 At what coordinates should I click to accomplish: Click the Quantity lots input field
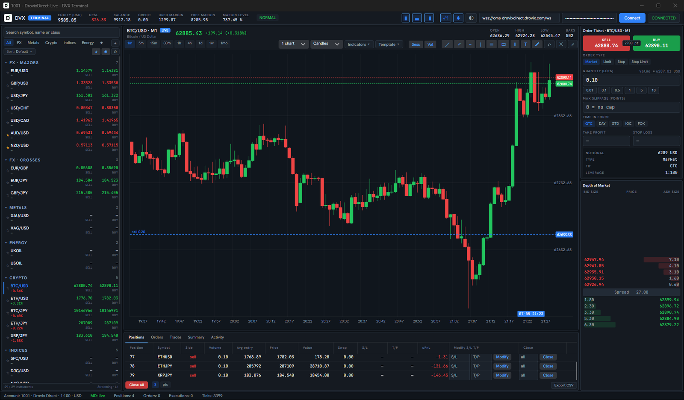coord(631,80)
